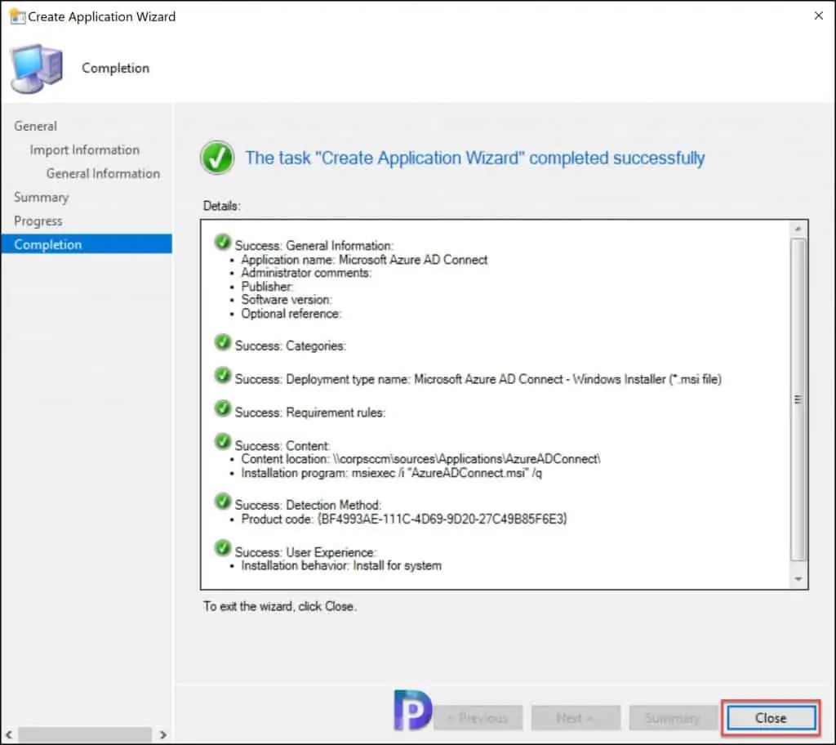
Task: Click the details scrollbar up arrow
Action: click(x=798, y=229)
